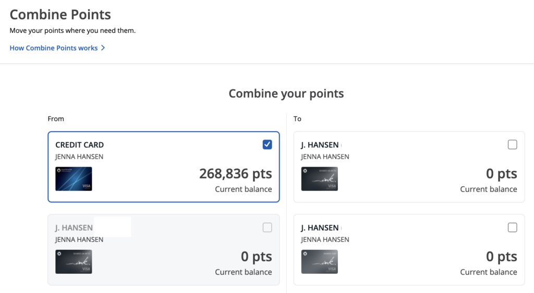Click the From column label
This screenshot has width=534, height=293.
tap(56, 119)
